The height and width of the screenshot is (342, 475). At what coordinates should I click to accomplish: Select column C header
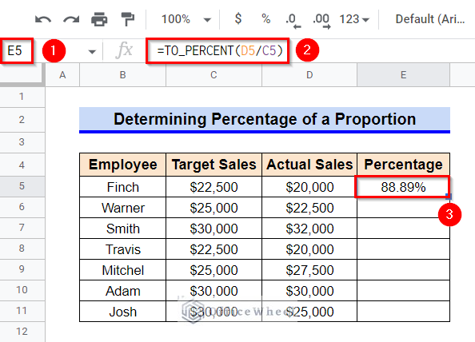[x=214, y=75]
